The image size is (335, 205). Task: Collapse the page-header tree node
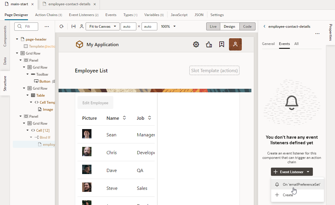[x=17, y=39]
